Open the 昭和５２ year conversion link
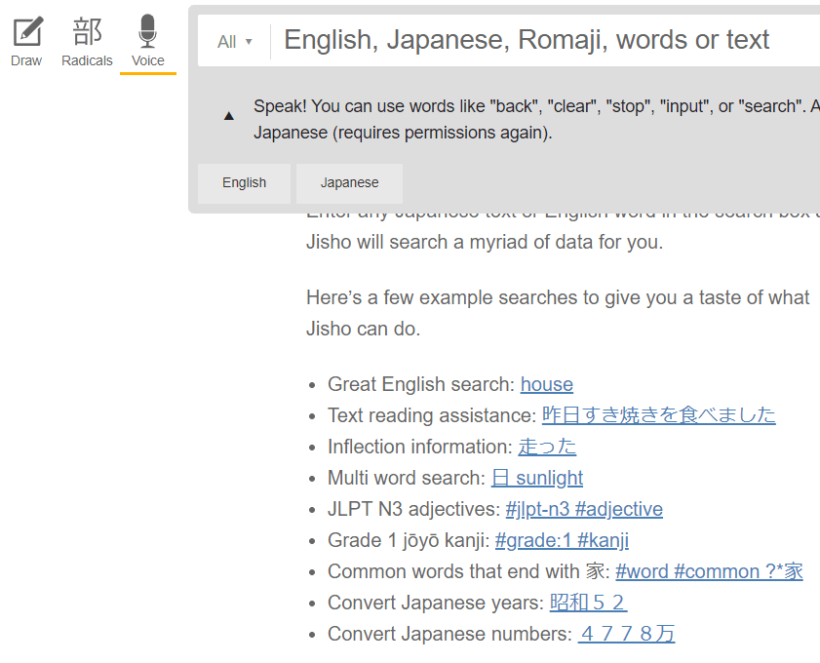 [x=588, y=603]
